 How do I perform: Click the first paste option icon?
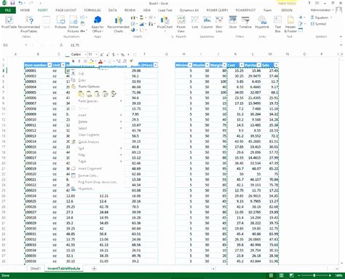[81, 94]
